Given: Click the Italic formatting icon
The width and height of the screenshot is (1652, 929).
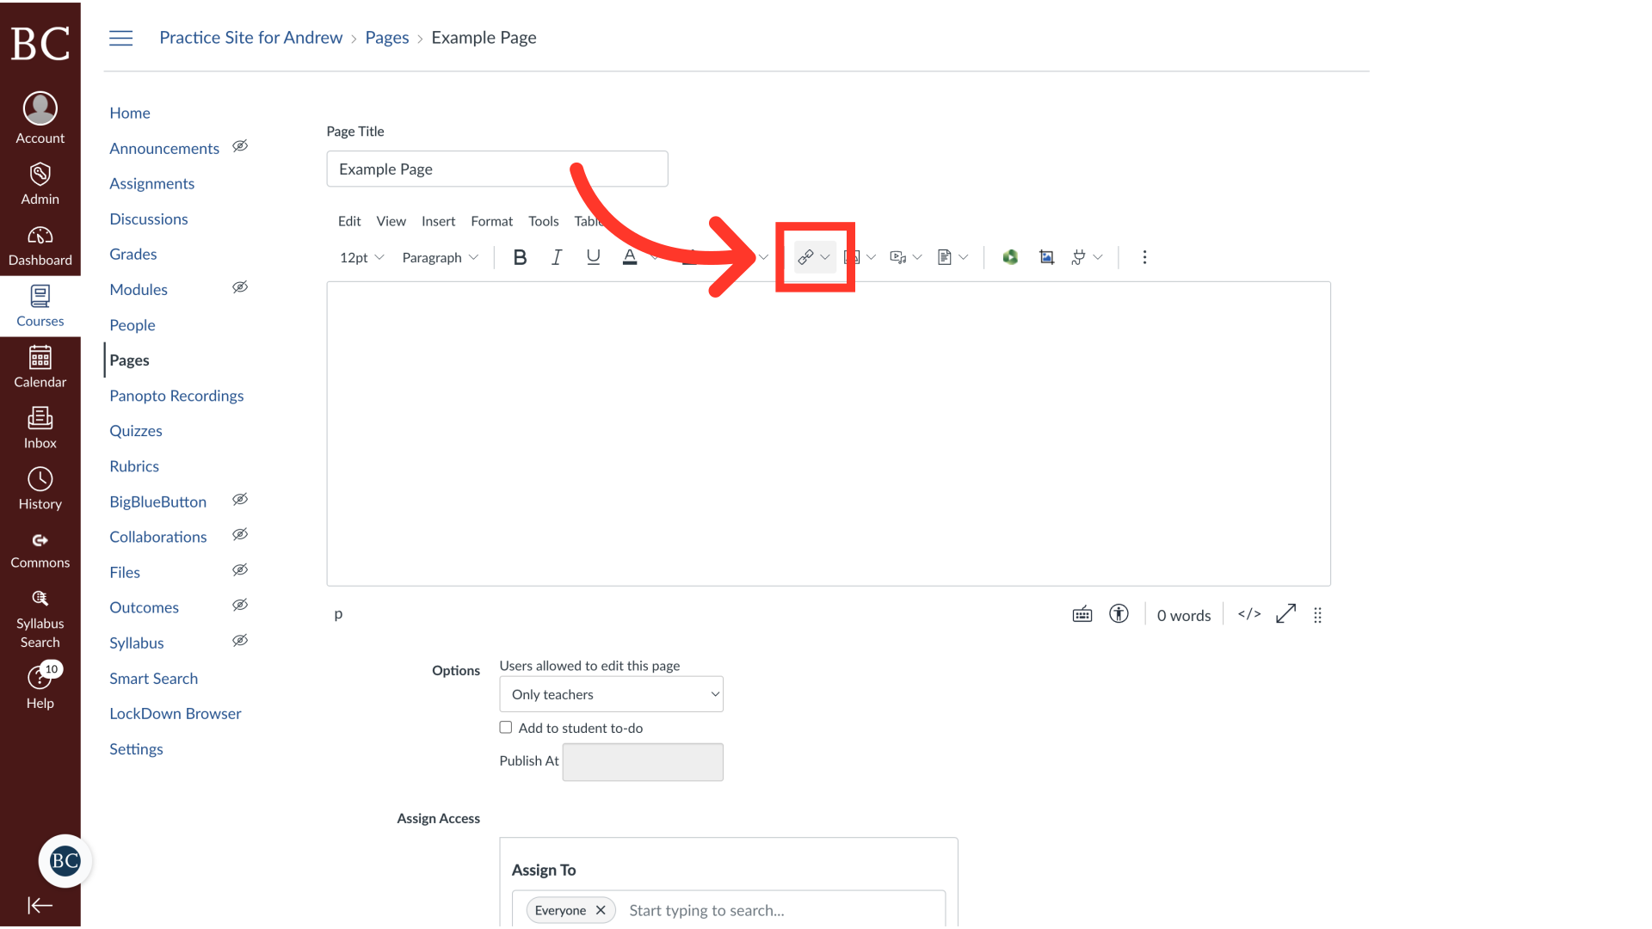Looking at the screenshot, I should point(556,256).
